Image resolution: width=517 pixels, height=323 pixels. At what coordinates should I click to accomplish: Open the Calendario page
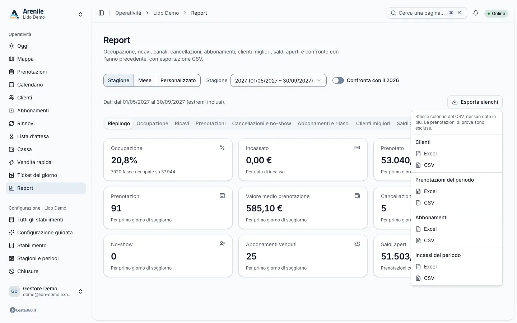click(46, 85)
